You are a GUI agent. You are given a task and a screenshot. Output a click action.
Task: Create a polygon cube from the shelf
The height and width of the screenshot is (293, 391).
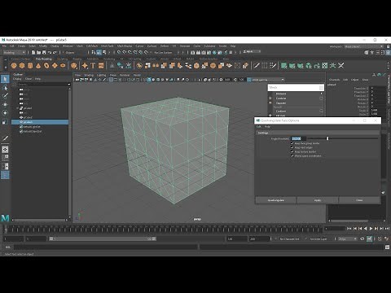tap(22, 65)
